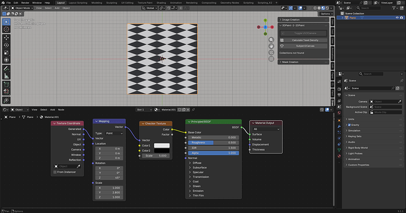Expand the Mask Creation panel
The image size is (406, 213).
tap(303, 62)
